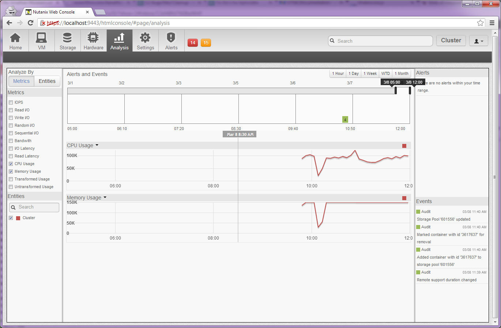
Task: Click the insecure HTTPS lock icon
Action: [x=43, y=23]
